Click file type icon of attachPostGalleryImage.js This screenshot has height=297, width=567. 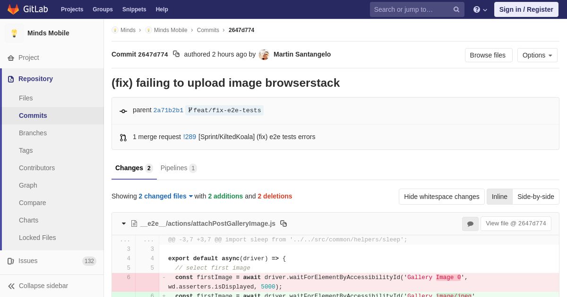(134, 223)
